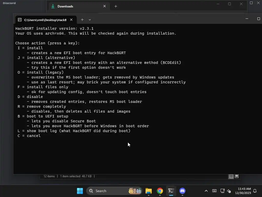Viewport: 262px width, 197px height.
Task: Select the Terminal icon in the taskbar
Action: tap(171, 191)
